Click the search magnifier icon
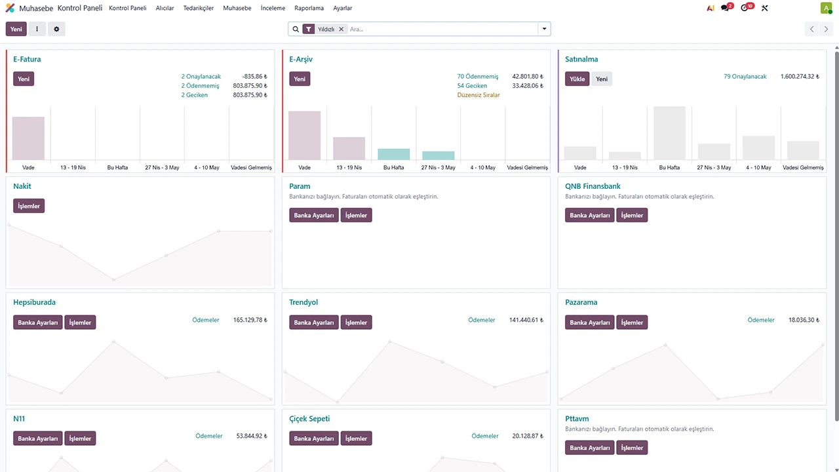Viewport: 839px width, 472px height. tap(296, 29)
